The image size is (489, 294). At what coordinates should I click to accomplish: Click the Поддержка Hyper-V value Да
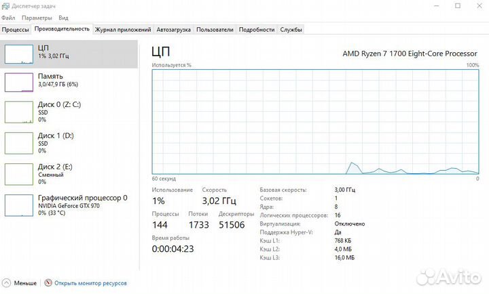(x=338, y=232)
